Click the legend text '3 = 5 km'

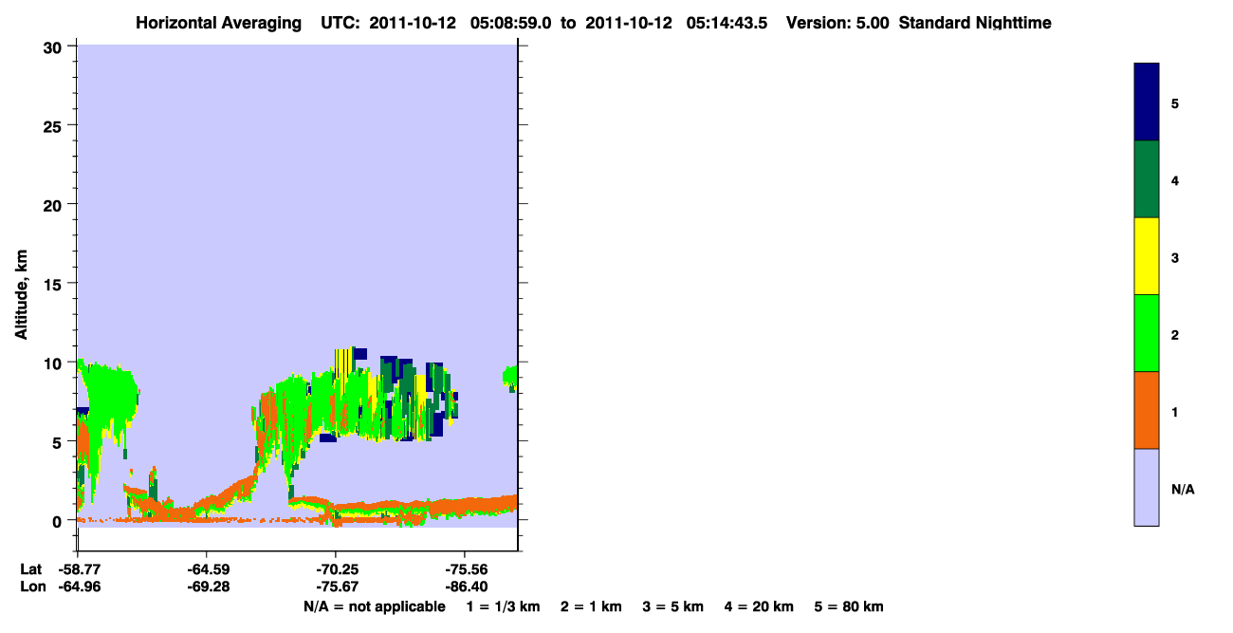click(673, 606)
